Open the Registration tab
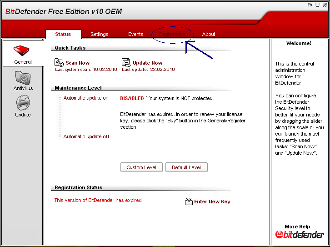This screenshot has height=247, width=330. (x=172, y=34)
